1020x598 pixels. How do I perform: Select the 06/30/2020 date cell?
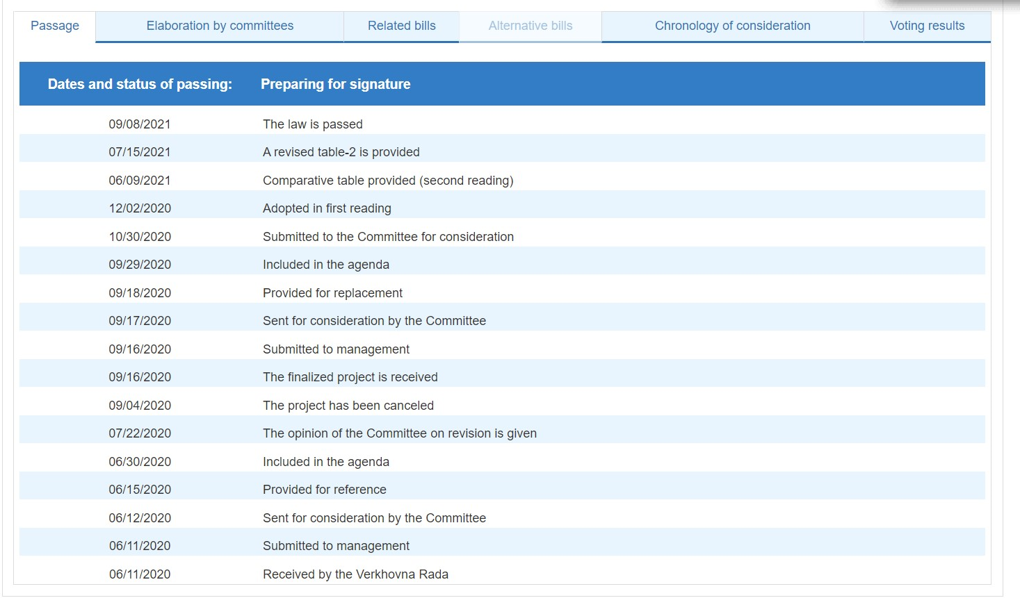140,462
